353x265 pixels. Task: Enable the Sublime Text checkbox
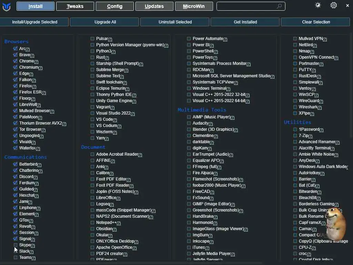(x=92, y=76)
